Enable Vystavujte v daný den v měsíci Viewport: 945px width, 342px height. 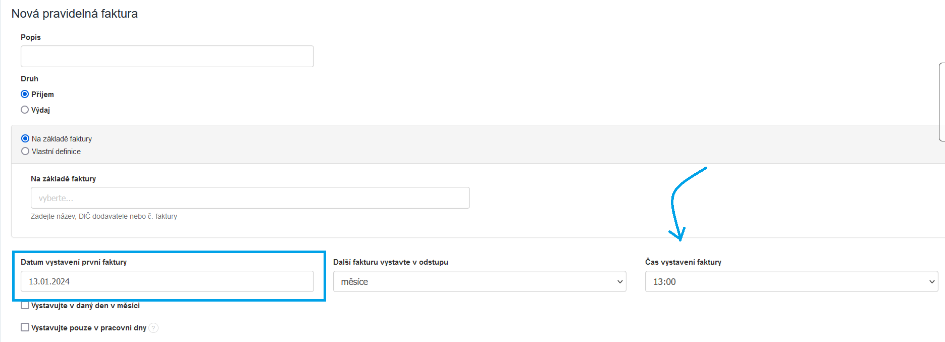click(25, 306)
